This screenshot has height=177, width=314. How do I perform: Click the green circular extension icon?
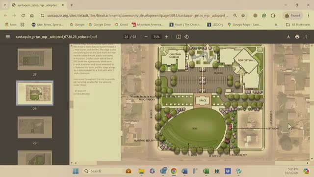pos(264,15)
